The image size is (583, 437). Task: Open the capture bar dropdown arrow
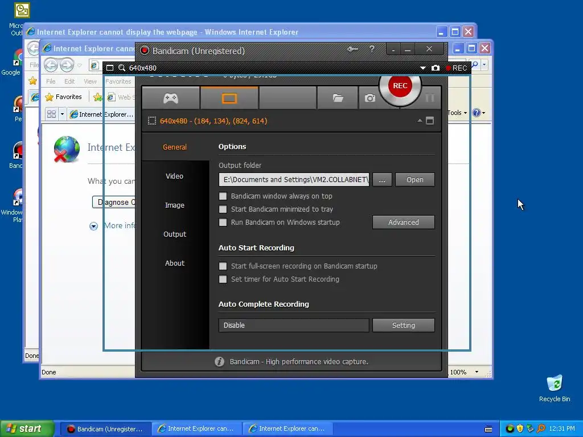423,68
